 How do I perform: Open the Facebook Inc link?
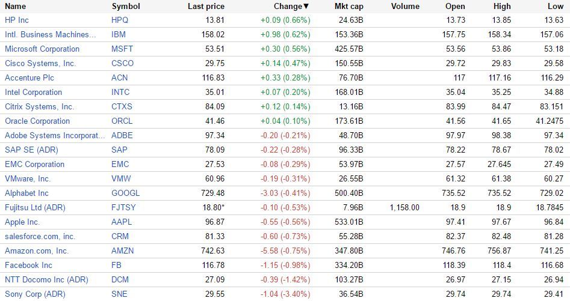point(28,265)
